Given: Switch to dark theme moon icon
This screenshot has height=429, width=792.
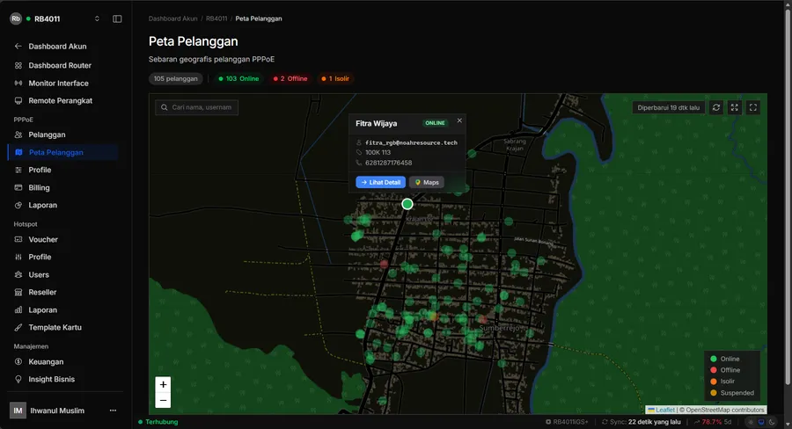Looking at the screenshot, I should point(772,422).
